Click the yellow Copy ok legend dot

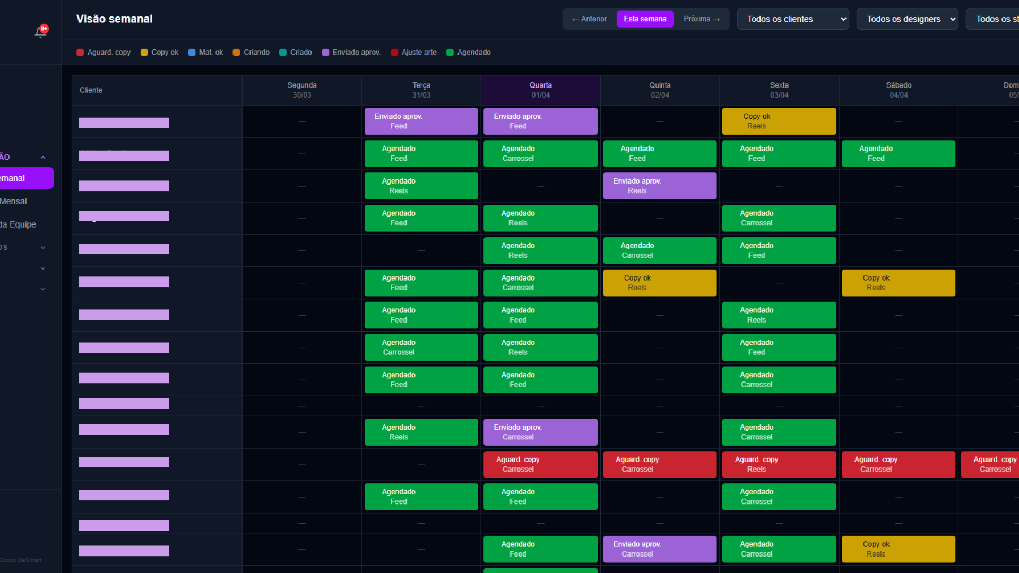[144, 53]
